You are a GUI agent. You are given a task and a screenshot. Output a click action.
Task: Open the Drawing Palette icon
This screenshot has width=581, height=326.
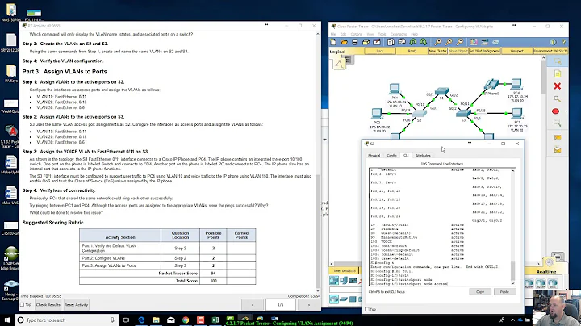click(x=474, y=42)
